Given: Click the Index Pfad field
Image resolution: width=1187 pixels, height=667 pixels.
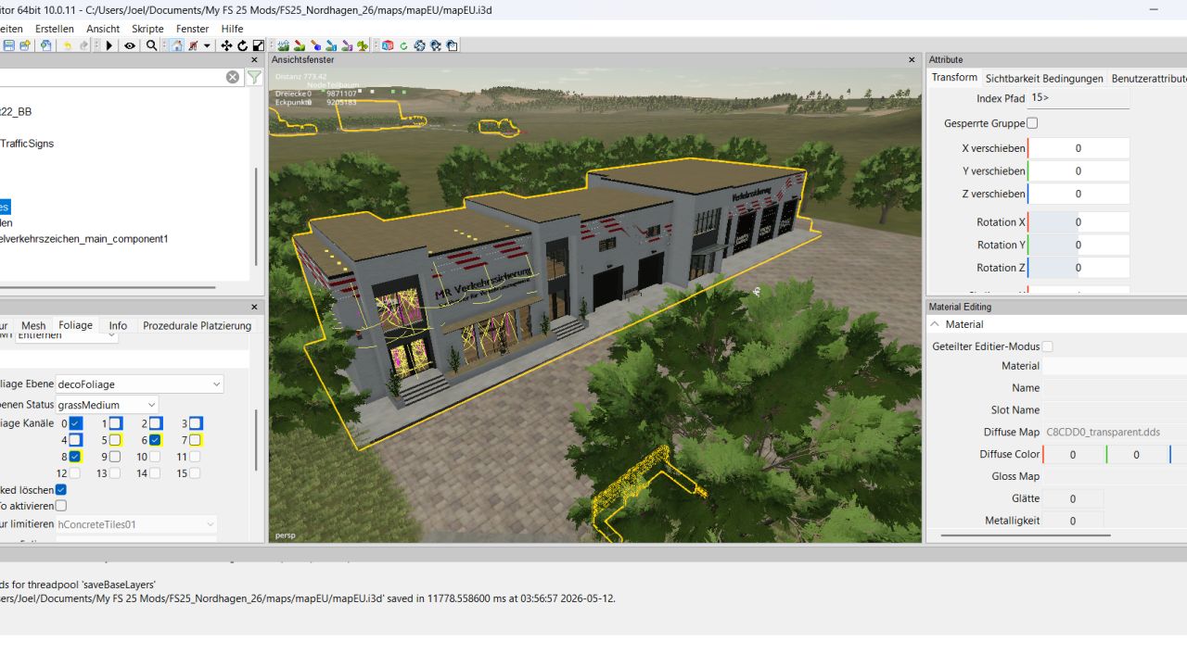Looking at the screenshot, I should [x=1079, y=98].
